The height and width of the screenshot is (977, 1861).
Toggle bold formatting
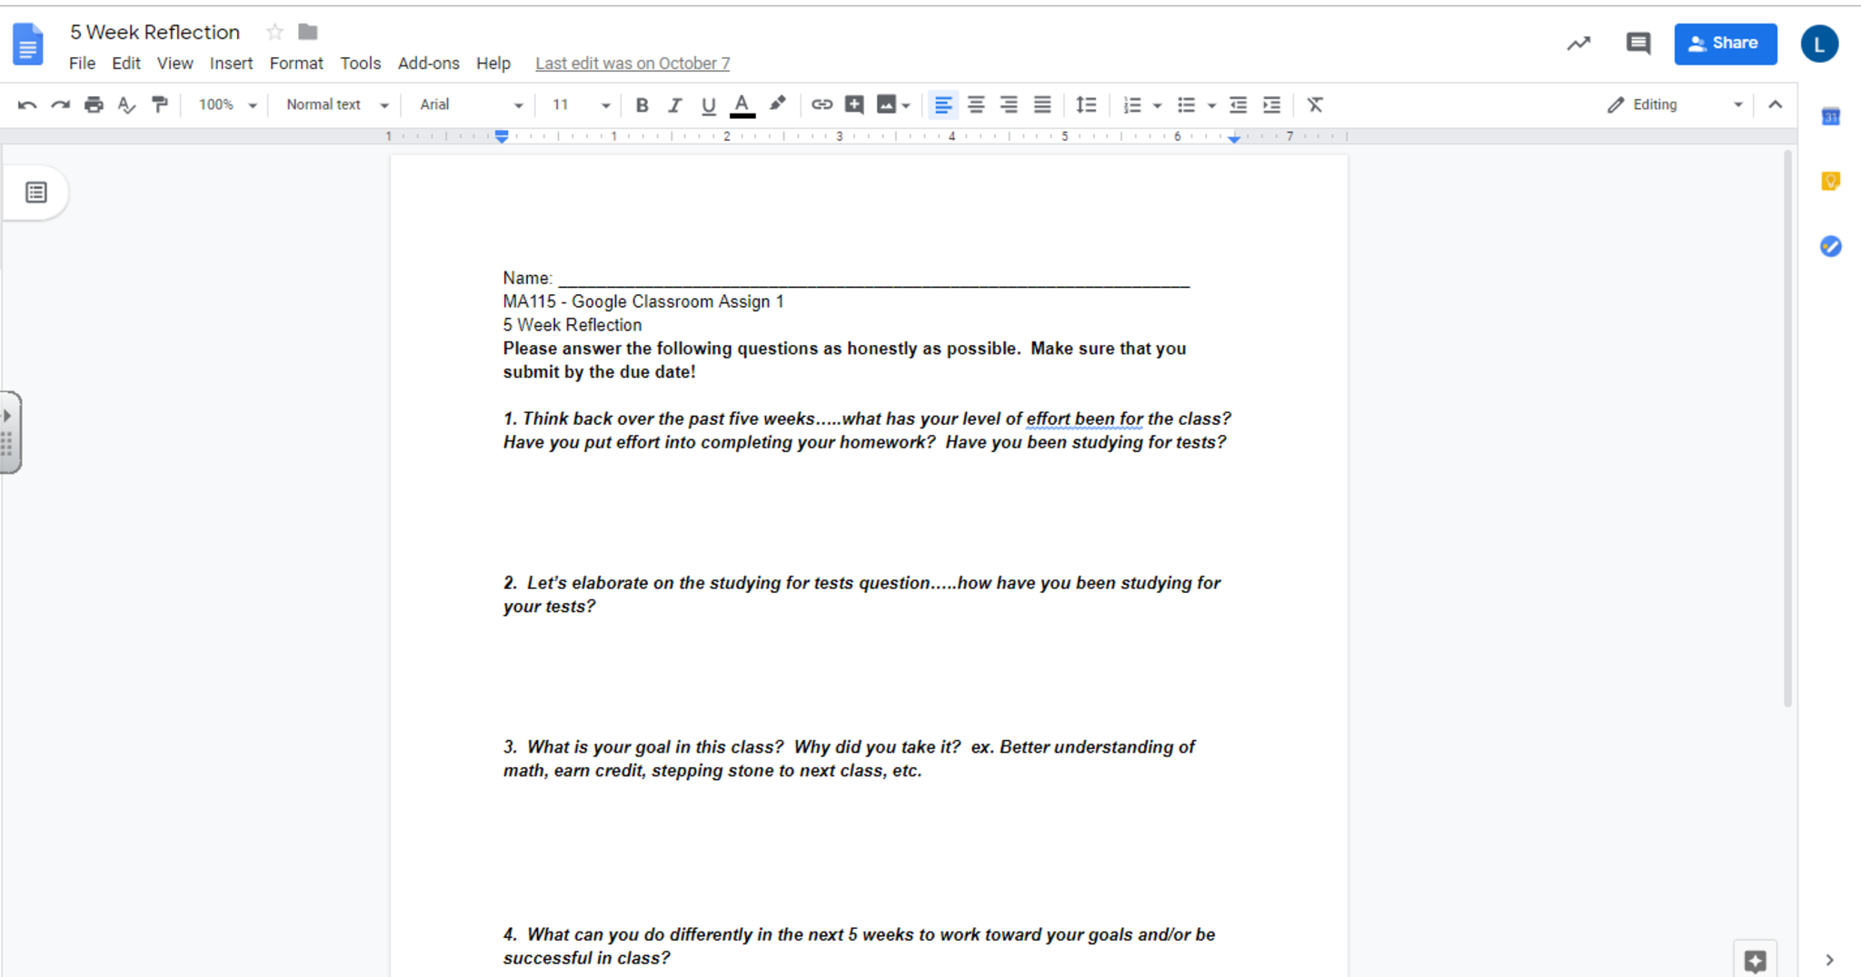(642, 105)
